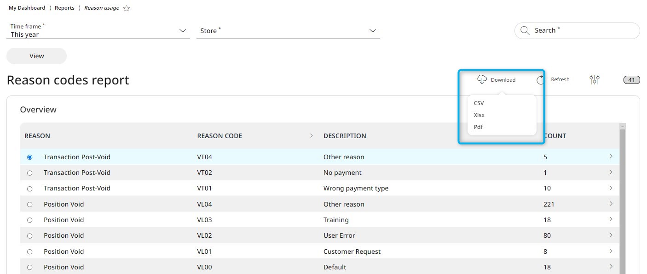The height and width of the screenshot is (274, 647).
Task: Click the favorite star icon beside Reason usage
Action: [x=127, y=8]
